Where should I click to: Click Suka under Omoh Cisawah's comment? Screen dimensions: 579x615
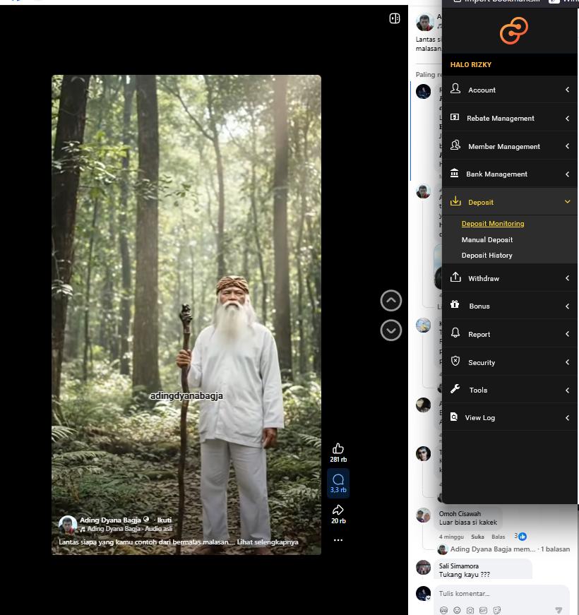pos(477,537)
